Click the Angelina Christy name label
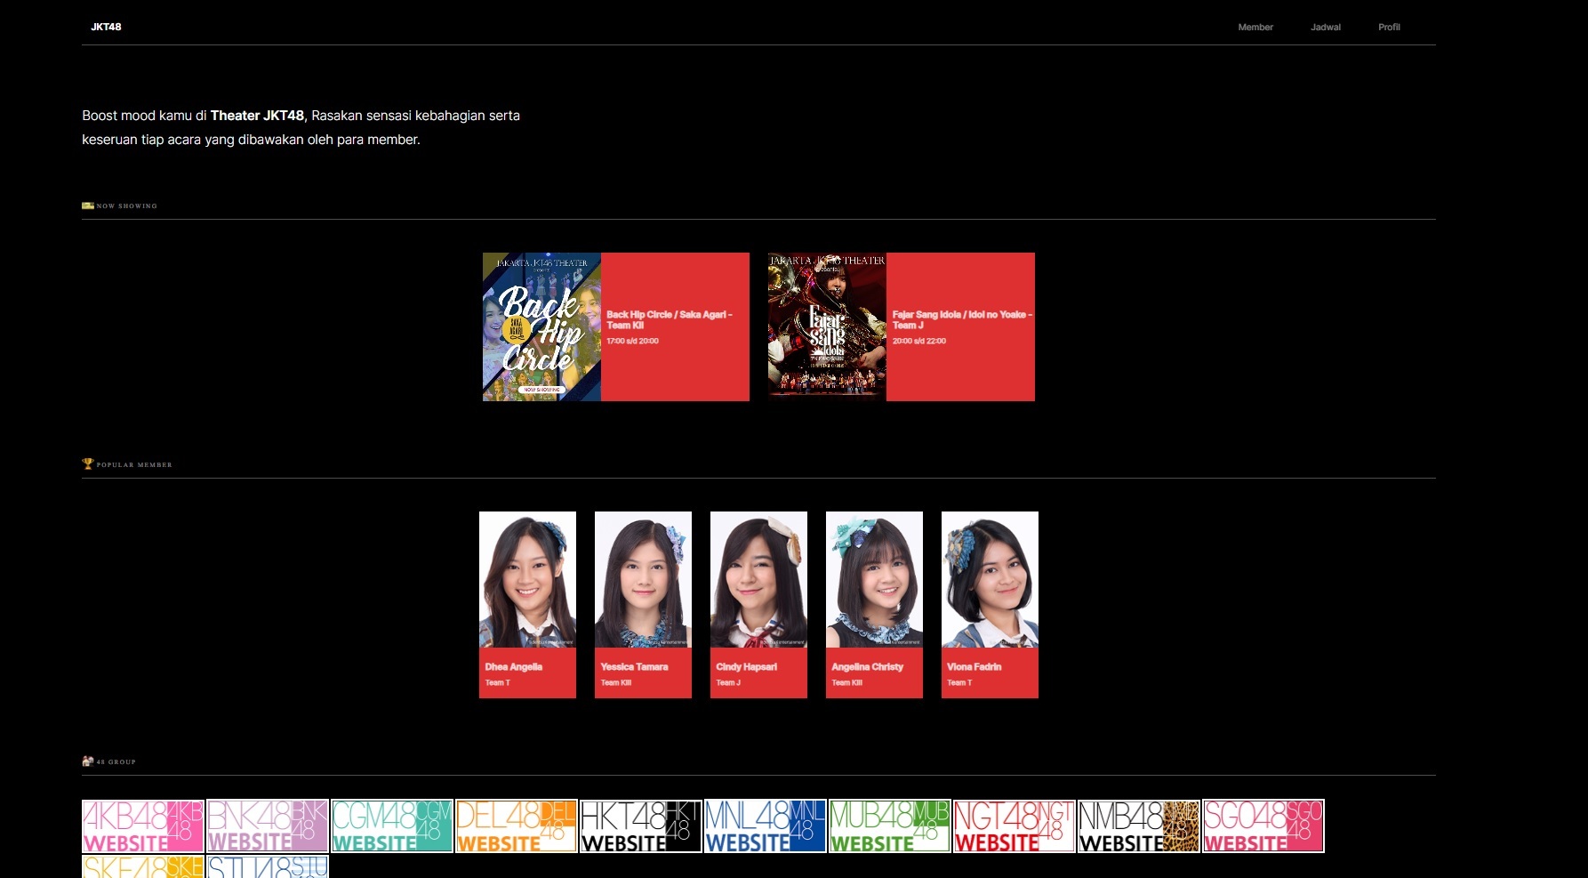The width and height of the screenshot is (1588, 878). pyautogui.click(x=867, y=666)
